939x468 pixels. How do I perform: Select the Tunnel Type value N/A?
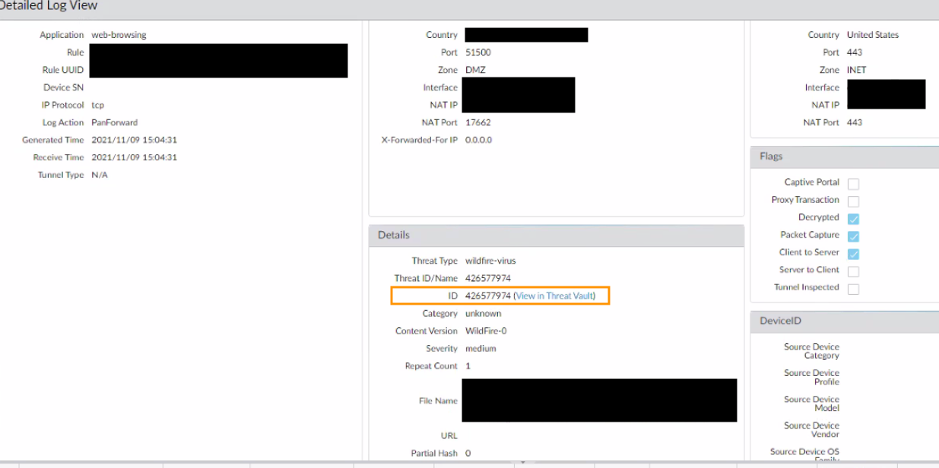100,175
